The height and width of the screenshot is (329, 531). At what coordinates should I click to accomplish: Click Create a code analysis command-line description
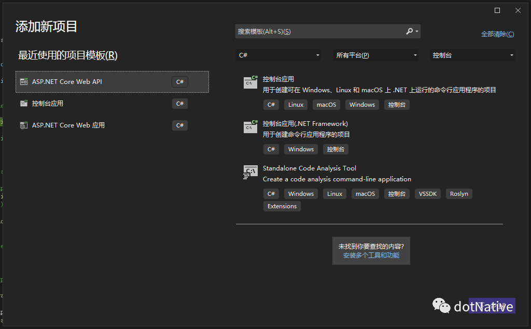[337, 179]
